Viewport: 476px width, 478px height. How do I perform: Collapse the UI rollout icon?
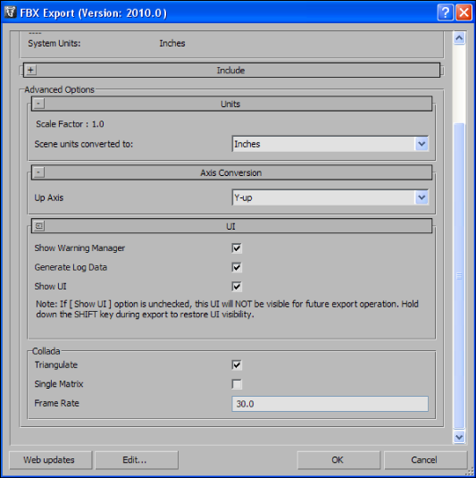point(38,226)
